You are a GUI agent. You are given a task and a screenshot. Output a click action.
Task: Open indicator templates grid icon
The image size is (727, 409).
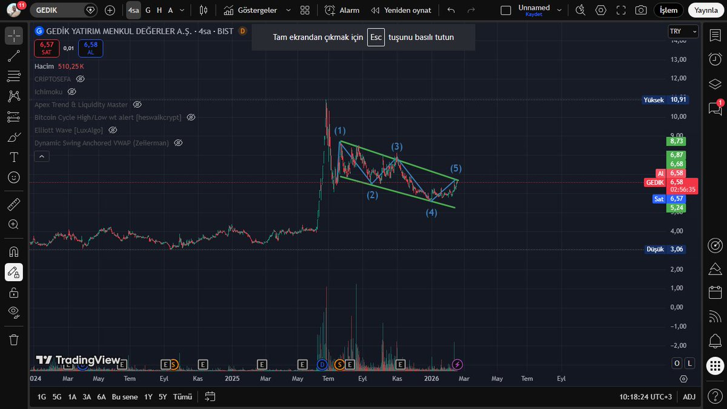click(x=305, y=10)
